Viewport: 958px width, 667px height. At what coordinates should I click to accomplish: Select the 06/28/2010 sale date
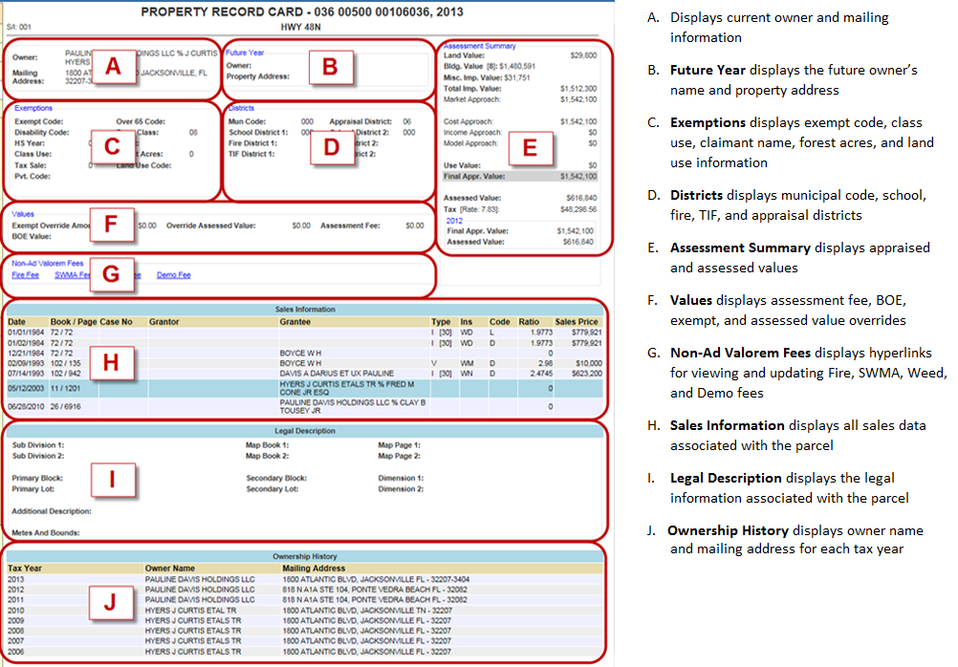pyautogui.click(x=26, y=407)
